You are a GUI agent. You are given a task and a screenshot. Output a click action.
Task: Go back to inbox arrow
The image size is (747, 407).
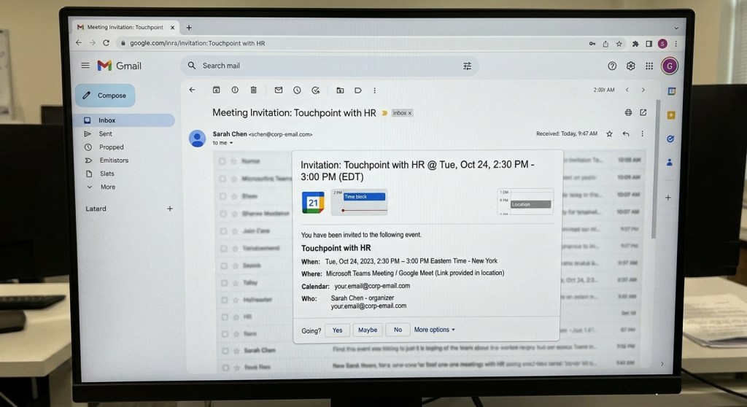pyautogui.click(x=192, y=90)
